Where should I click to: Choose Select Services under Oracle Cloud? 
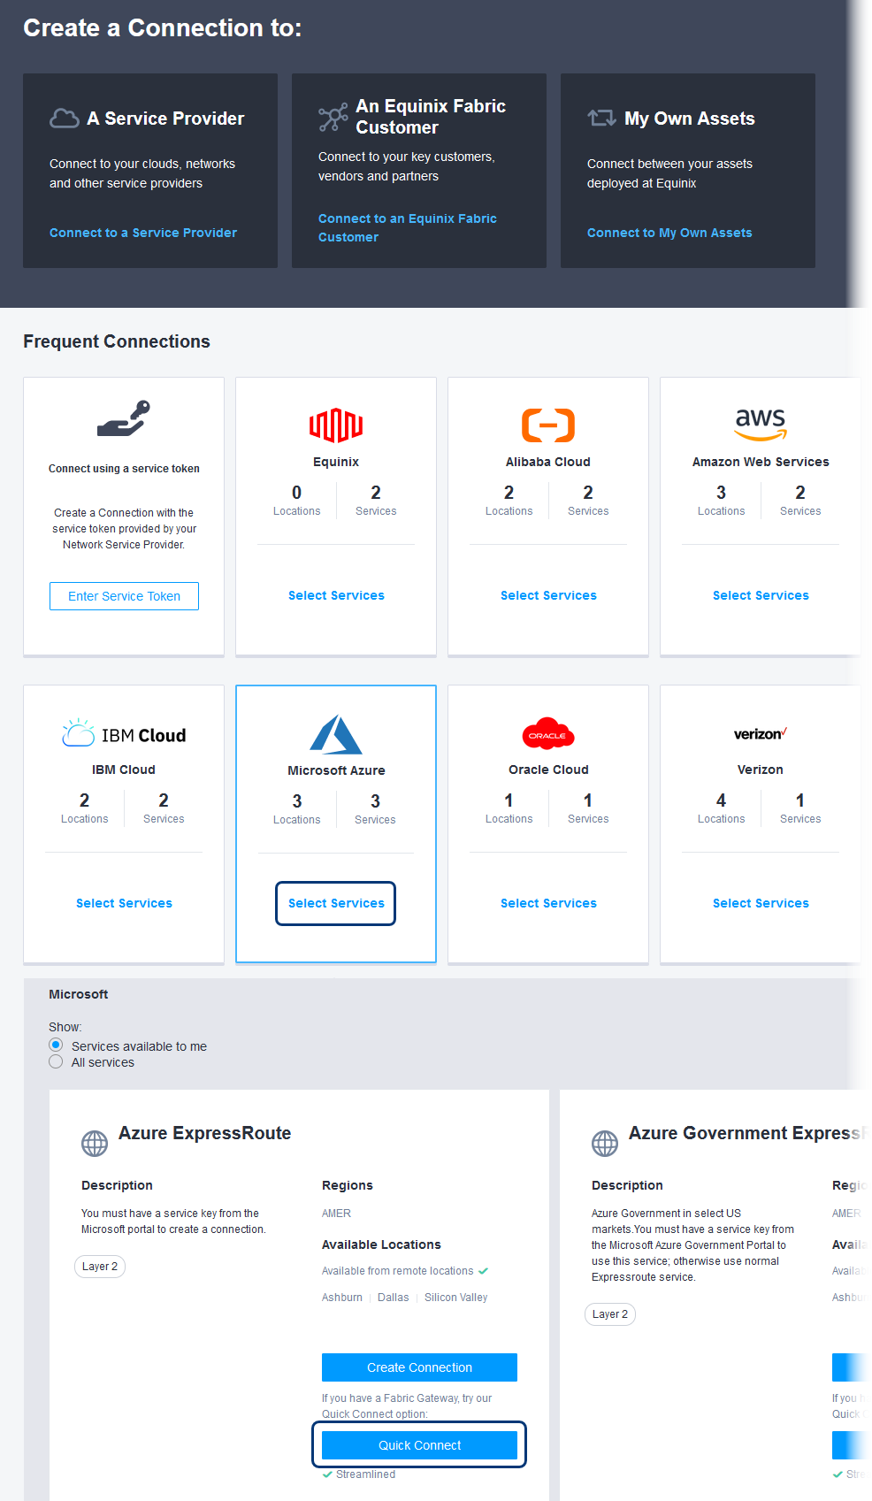(x=548, y=903)
